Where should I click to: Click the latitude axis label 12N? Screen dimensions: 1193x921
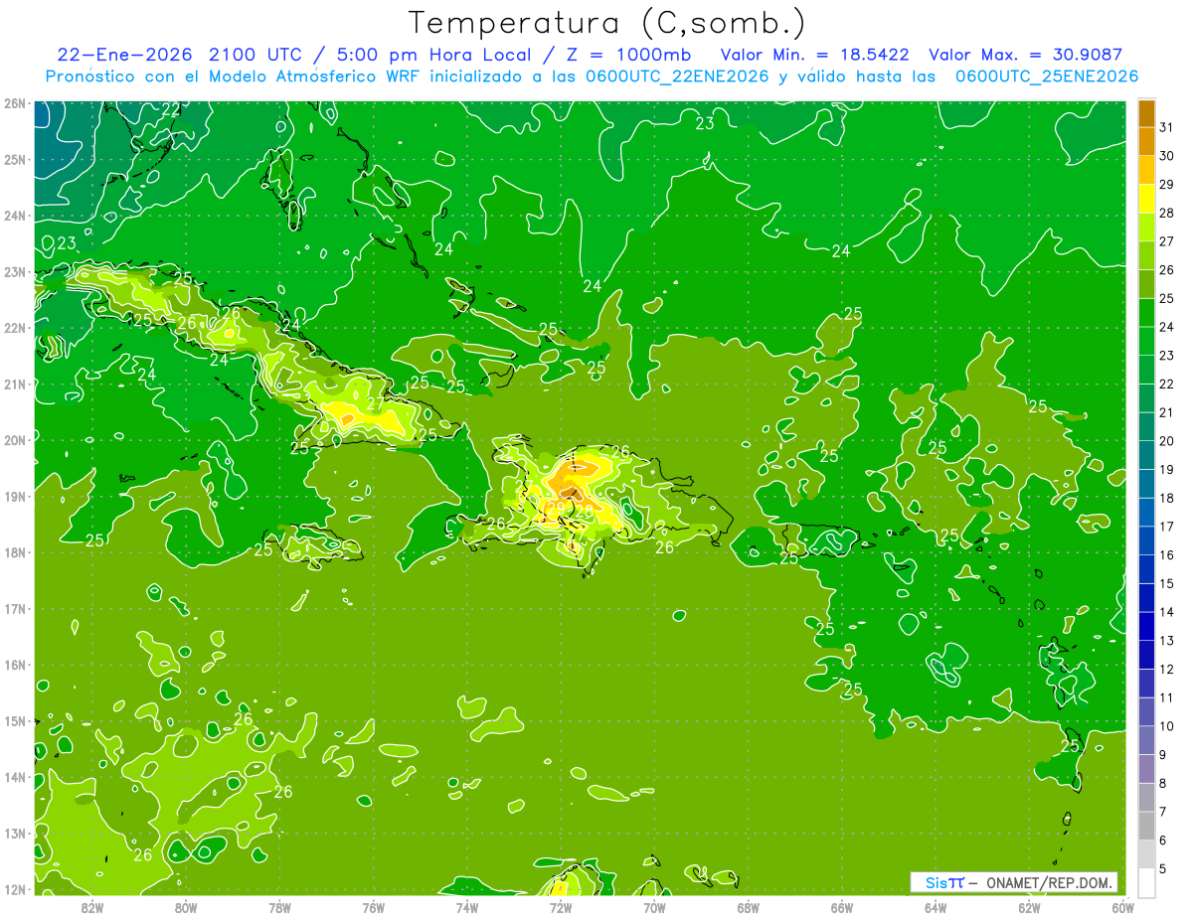pos(15,889)
